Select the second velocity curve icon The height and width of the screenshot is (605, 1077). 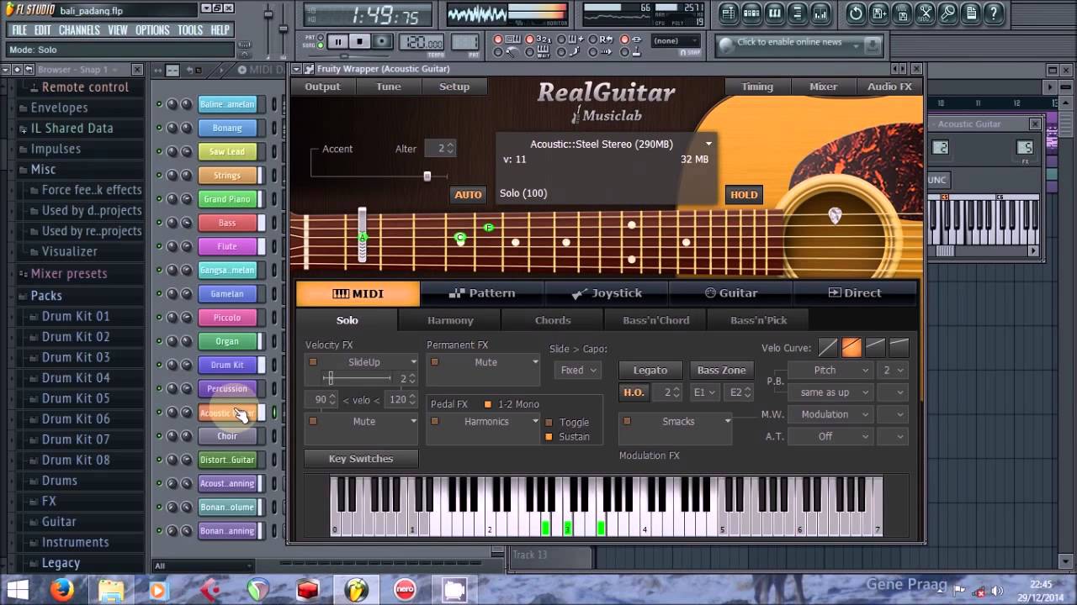click(852, 347)
